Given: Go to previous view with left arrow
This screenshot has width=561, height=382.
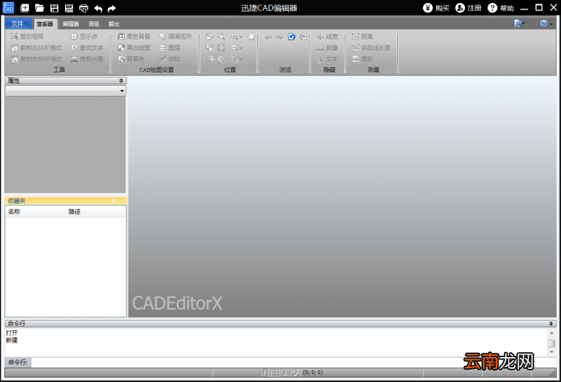Looking at the screenshot, I should point(268,37).
